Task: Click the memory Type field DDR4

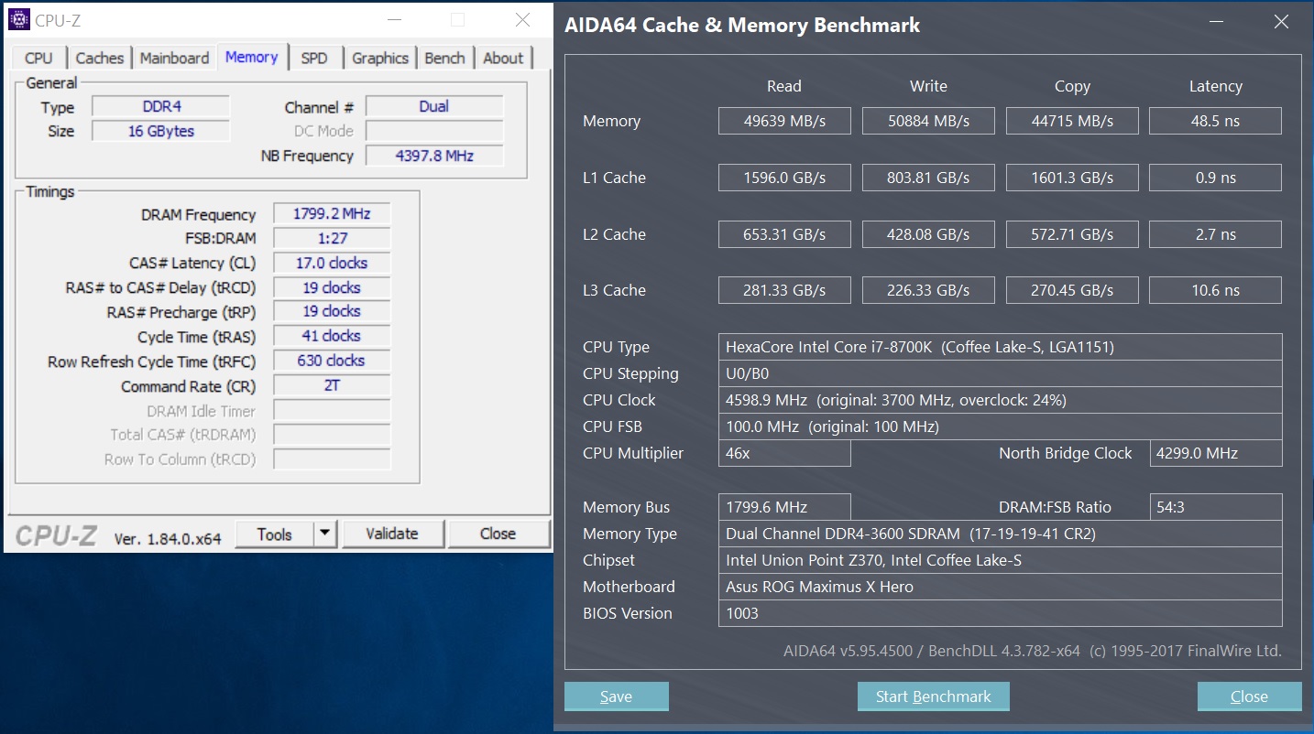Action: (x=161, y=106)
